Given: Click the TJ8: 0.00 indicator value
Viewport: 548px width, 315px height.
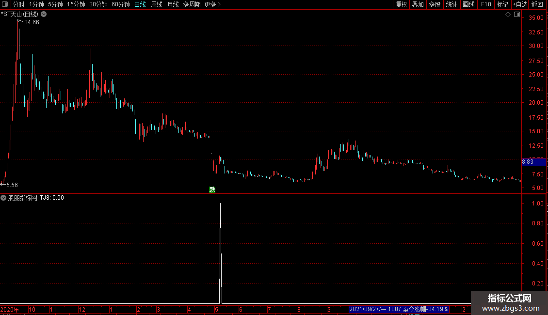Looking at the screenshot, I should (52, 198).
